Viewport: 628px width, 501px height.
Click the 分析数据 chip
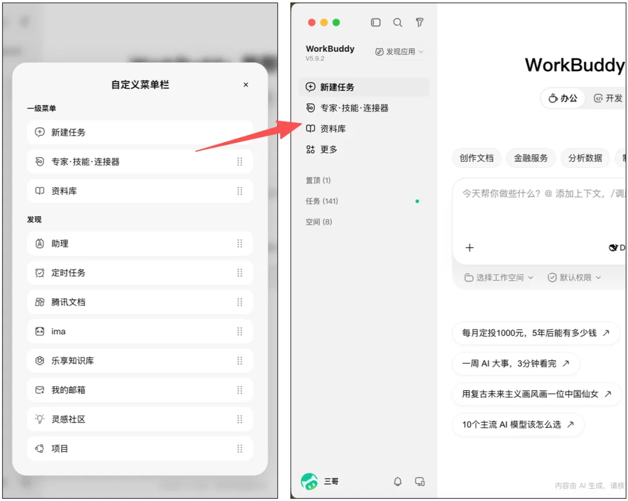coord(585,158)
